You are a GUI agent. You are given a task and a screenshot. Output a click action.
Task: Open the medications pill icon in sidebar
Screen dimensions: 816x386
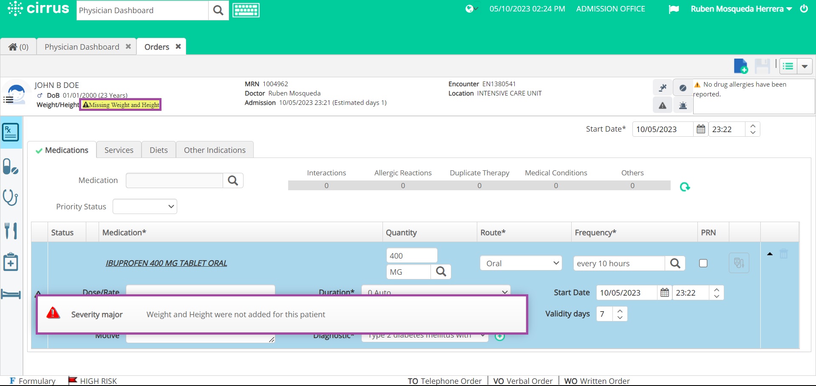tap(11, 167)
